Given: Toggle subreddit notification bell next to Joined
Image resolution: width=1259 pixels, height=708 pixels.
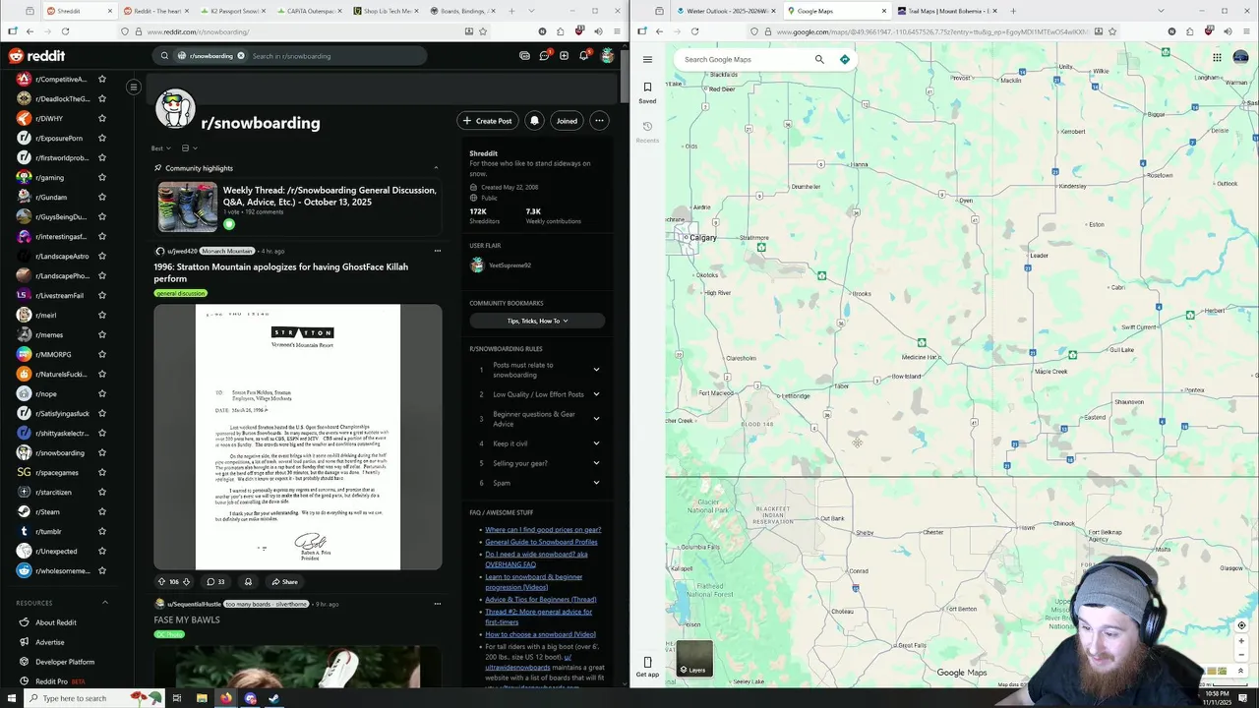Looking at the screenshot, I should (x=534, y=121).
